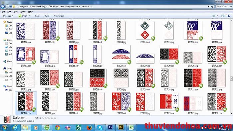The width and height of the screenshot is (233, 131).
Task: Set rating to five stars
Action: (x=55, y=118)
